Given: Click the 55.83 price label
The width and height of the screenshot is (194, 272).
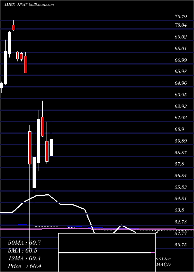Looking at the screenshot, I should click(181, 187).
